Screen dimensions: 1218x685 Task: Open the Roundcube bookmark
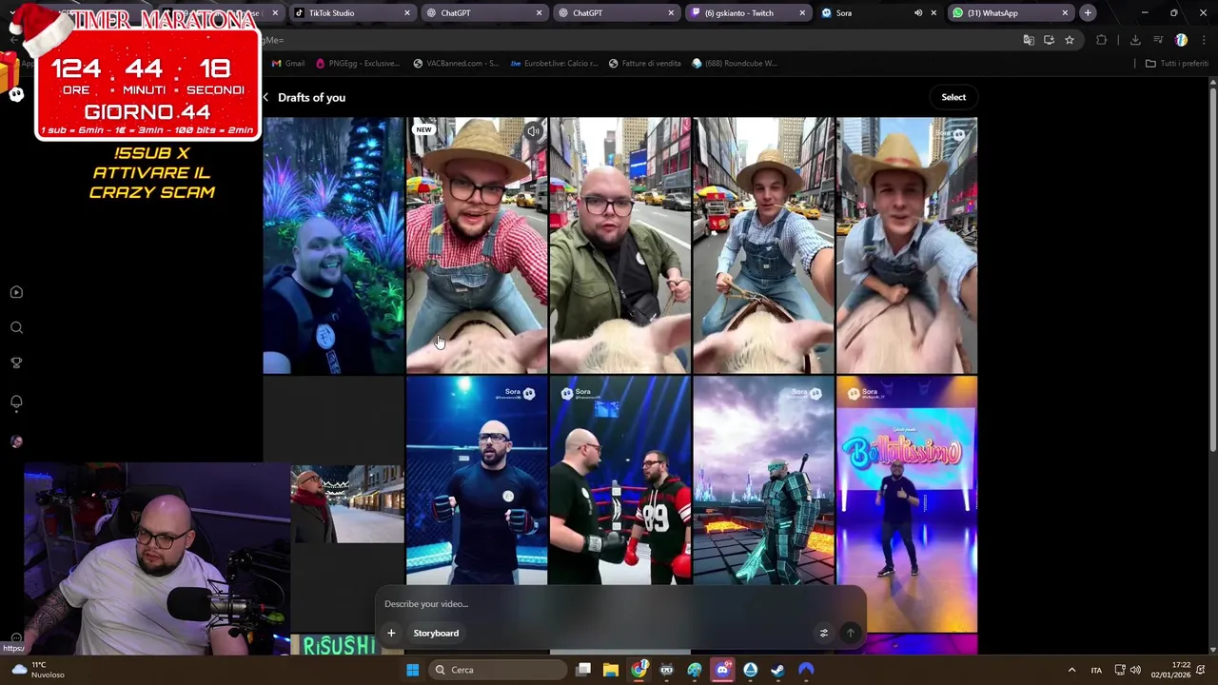735,64
